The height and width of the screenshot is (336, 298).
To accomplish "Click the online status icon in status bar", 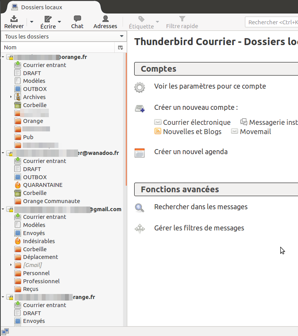I will pos(5,331).
